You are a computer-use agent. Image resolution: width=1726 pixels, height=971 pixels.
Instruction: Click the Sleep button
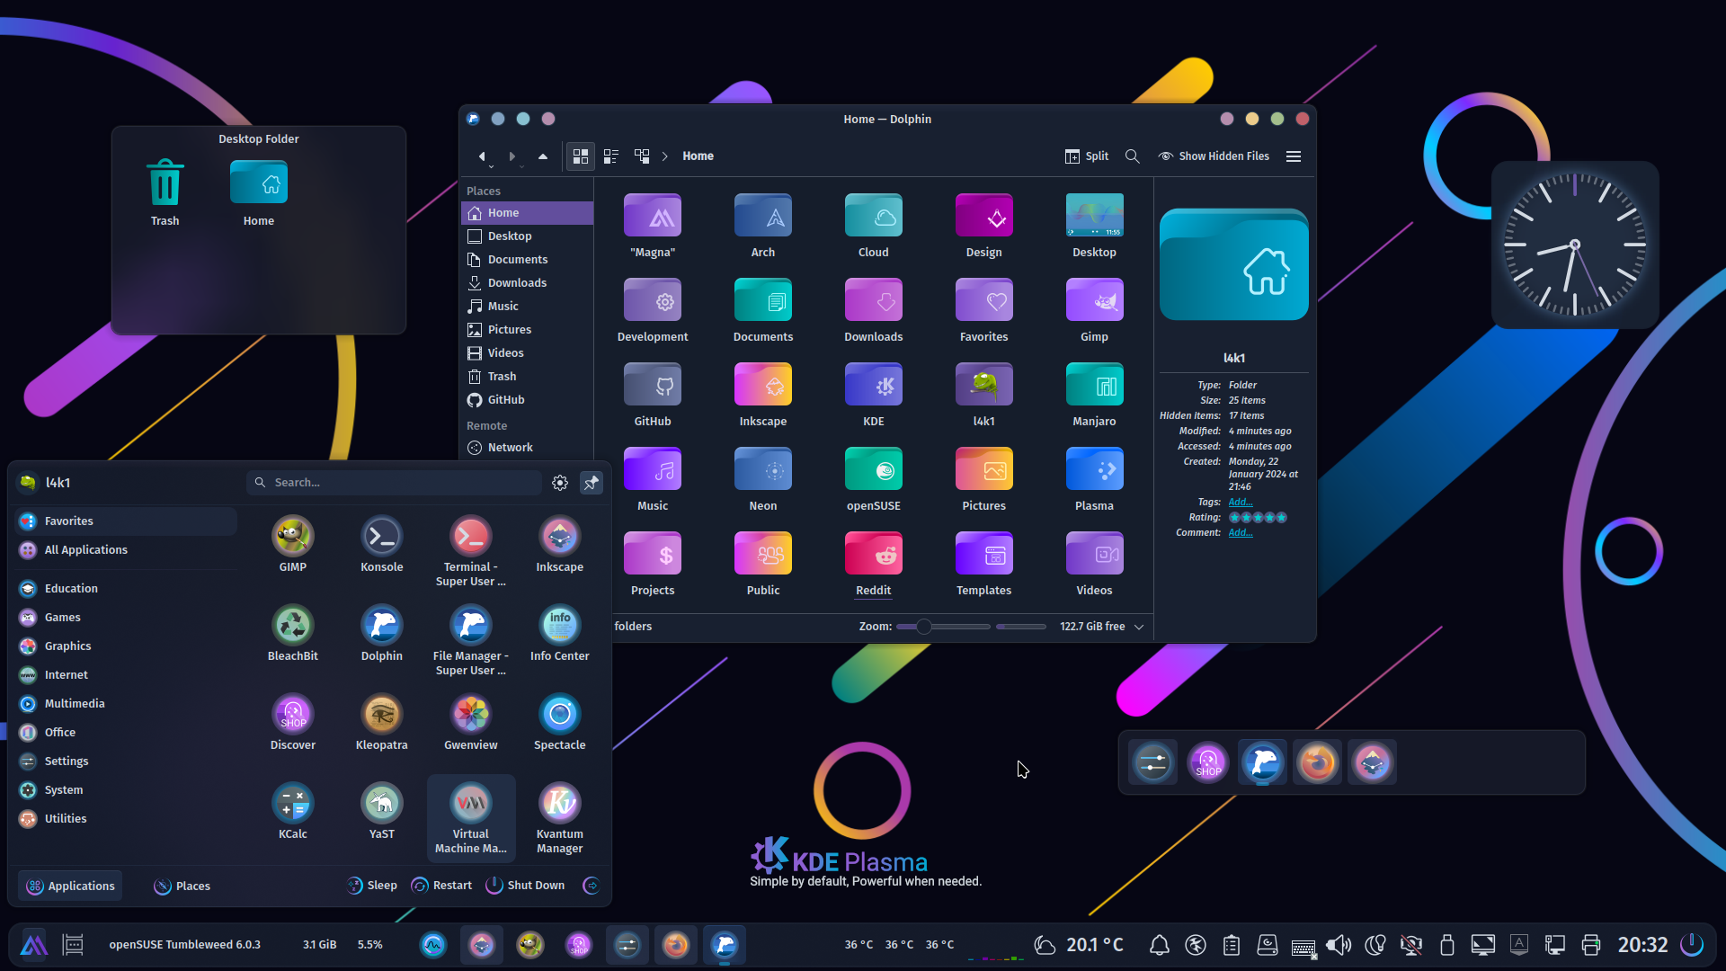[x=372, y=886]
